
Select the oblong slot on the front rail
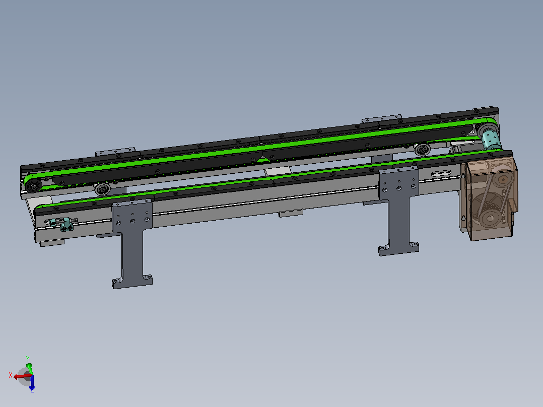441,174
